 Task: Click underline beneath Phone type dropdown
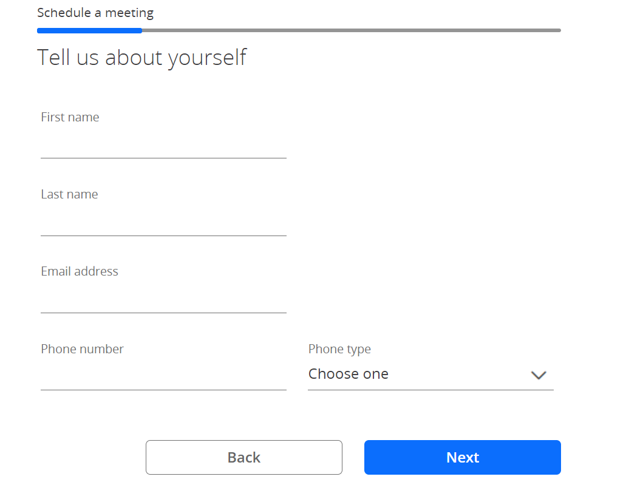pos(430,390)
